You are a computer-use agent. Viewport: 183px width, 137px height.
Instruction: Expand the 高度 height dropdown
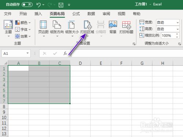pyautogui.click(x=178, y=29)
